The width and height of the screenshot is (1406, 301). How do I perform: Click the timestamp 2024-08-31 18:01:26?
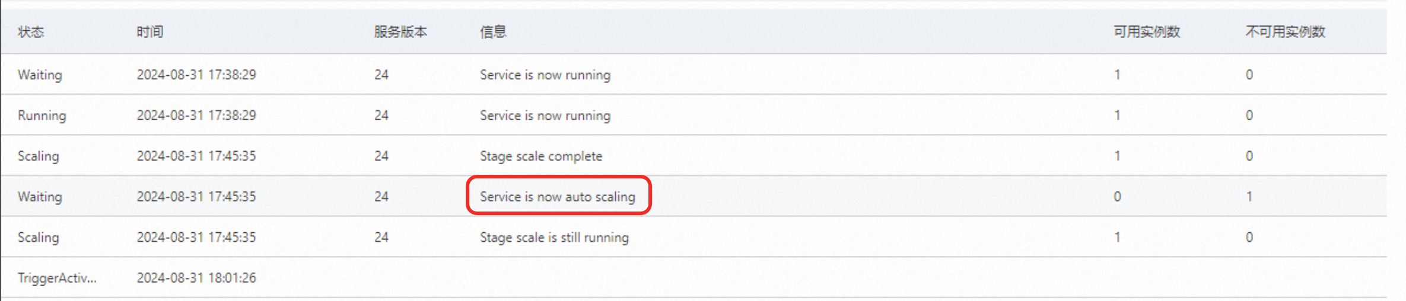(x=196, y=278)
